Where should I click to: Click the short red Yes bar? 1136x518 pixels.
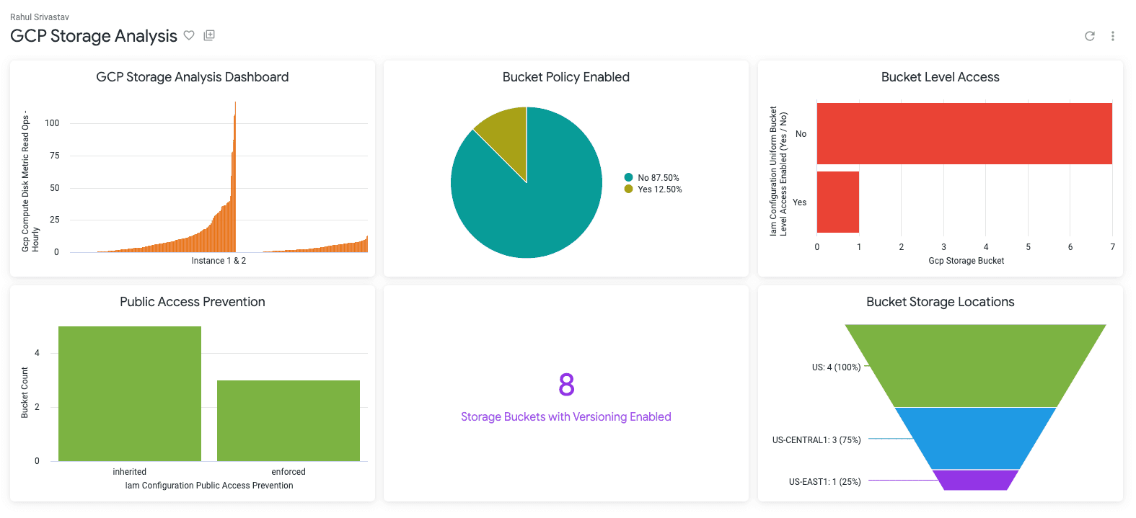point(838,202)
